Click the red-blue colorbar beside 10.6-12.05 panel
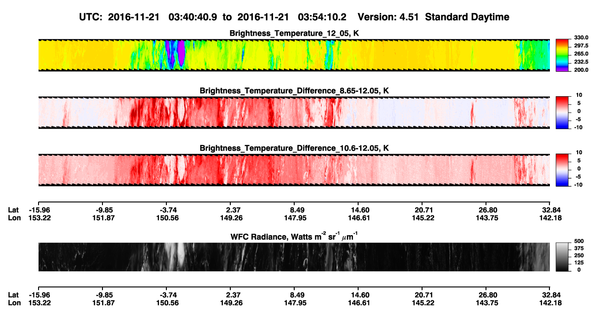611x313 pixels. coord(563,170)
